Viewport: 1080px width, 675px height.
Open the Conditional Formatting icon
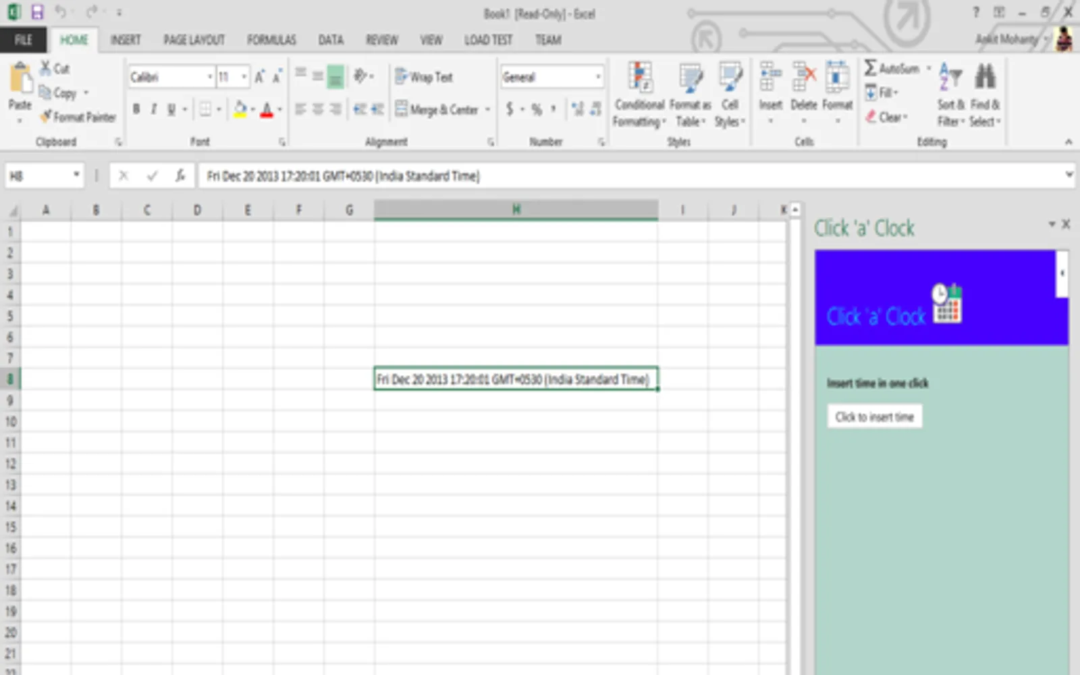[x=639, y=77]
